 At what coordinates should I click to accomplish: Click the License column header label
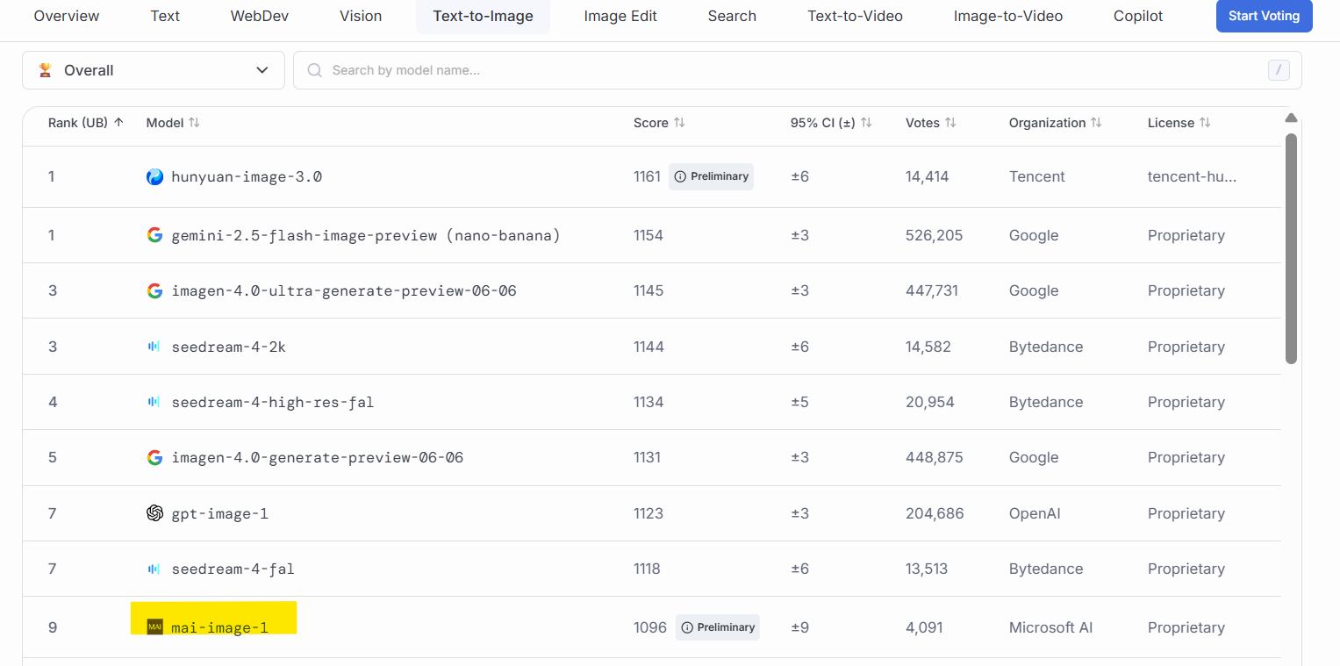1172,123
